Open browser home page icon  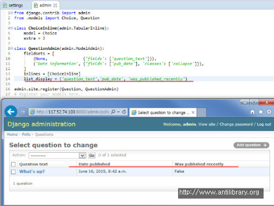253,112
